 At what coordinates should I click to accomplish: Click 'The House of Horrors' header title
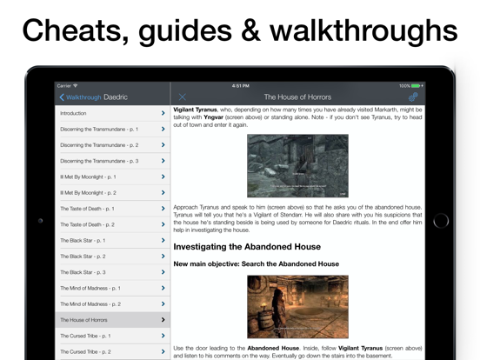click(297, 97)
